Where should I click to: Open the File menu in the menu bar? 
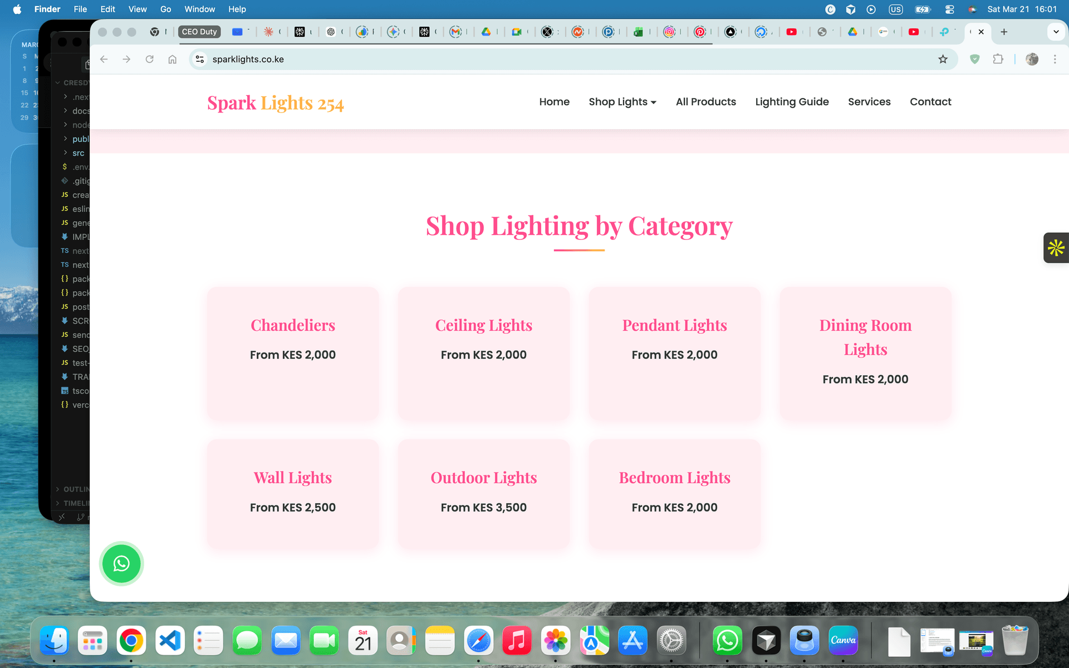click(80, 9)
